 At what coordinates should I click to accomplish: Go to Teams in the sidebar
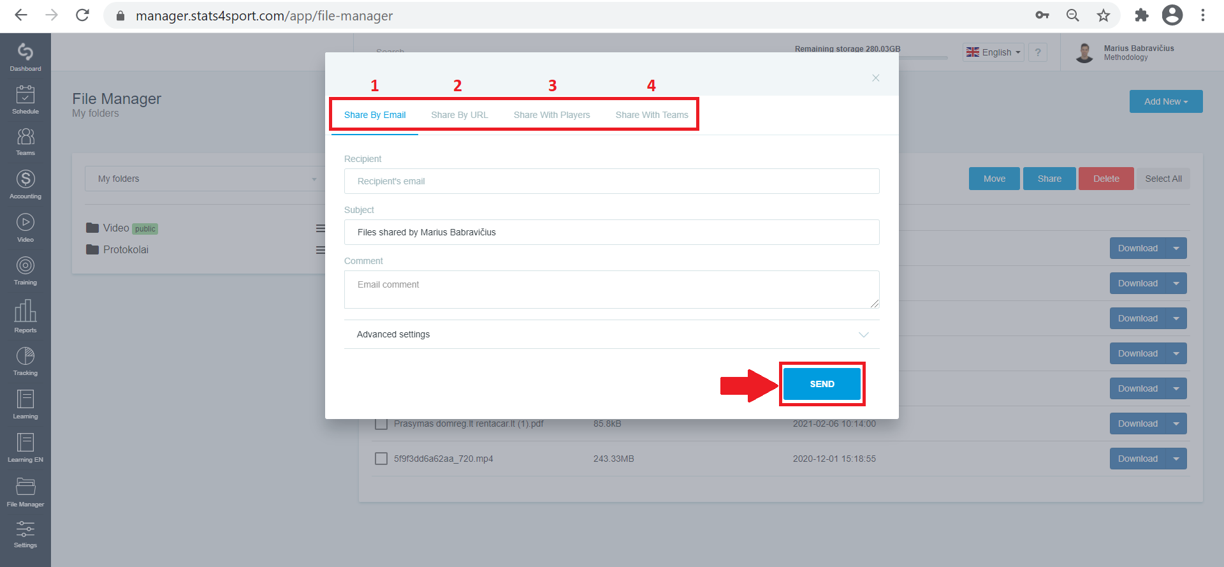tap(25, 141)
